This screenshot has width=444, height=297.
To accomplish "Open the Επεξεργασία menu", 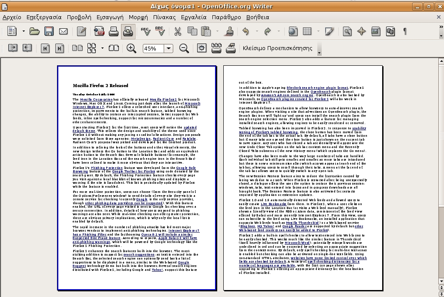I will pos(44,17).
